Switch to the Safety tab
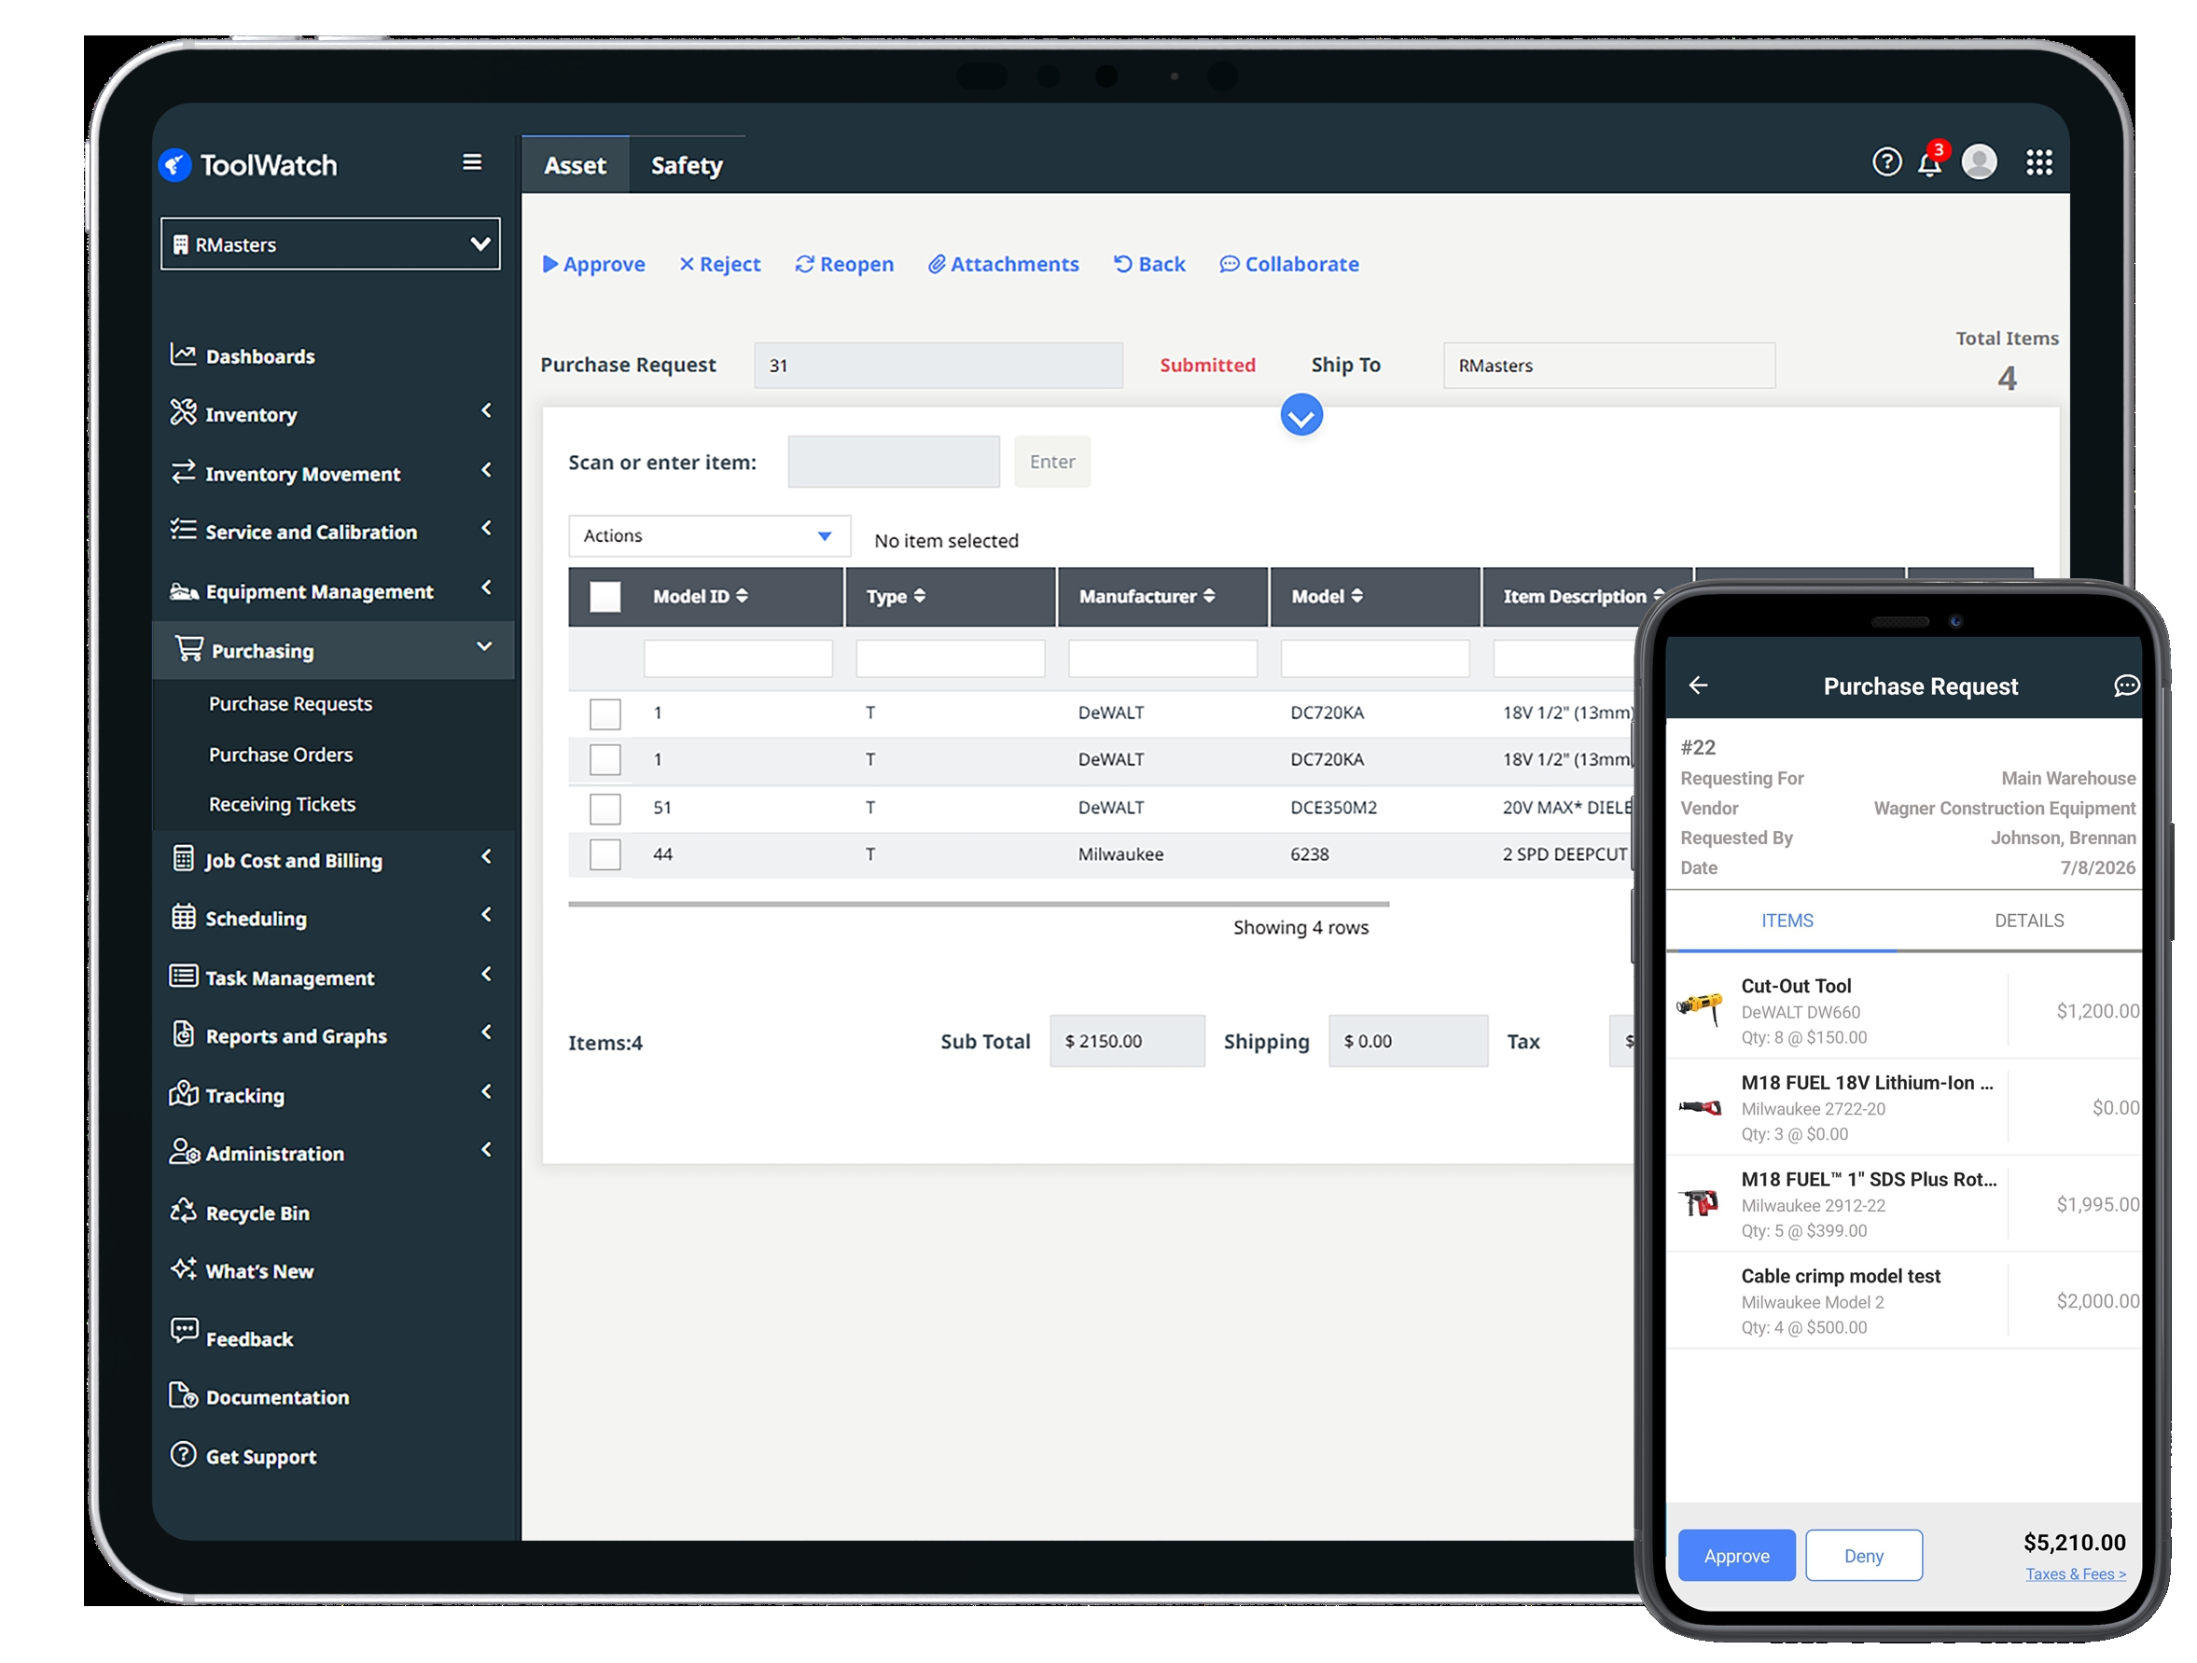The image size is (2197, 1663). point(687,165)
